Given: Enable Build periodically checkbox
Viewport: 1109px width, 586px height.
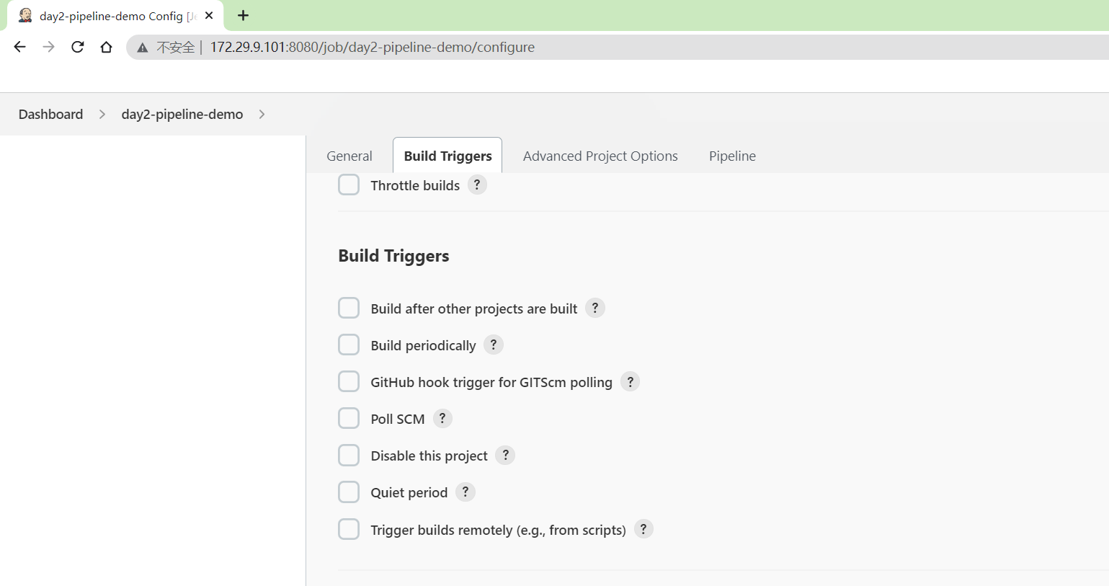Looking at the screenshot, I should 349,345.
